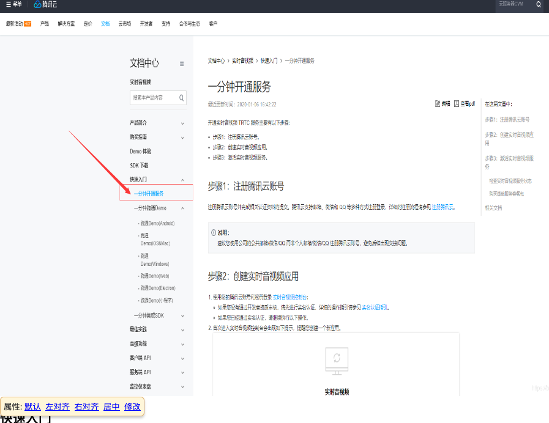Click 文档中心 in the breadcrumb
Viewport: 549px width, 423px height.
click(x=216, y=61)
